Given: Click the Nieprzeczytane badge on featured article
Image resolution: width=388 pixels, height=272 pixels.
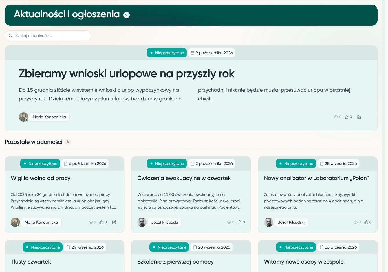Looking at the screenshot, I should tap(167, 53).
